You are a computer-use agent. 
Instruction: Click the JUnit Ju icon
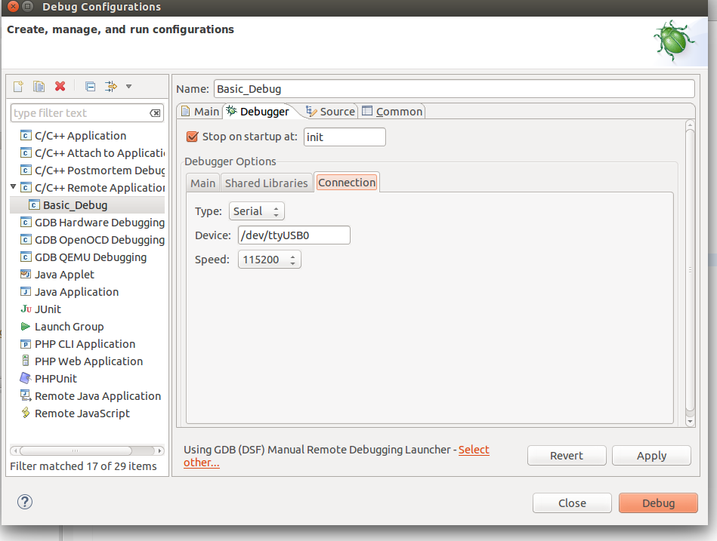pos(26,309)
